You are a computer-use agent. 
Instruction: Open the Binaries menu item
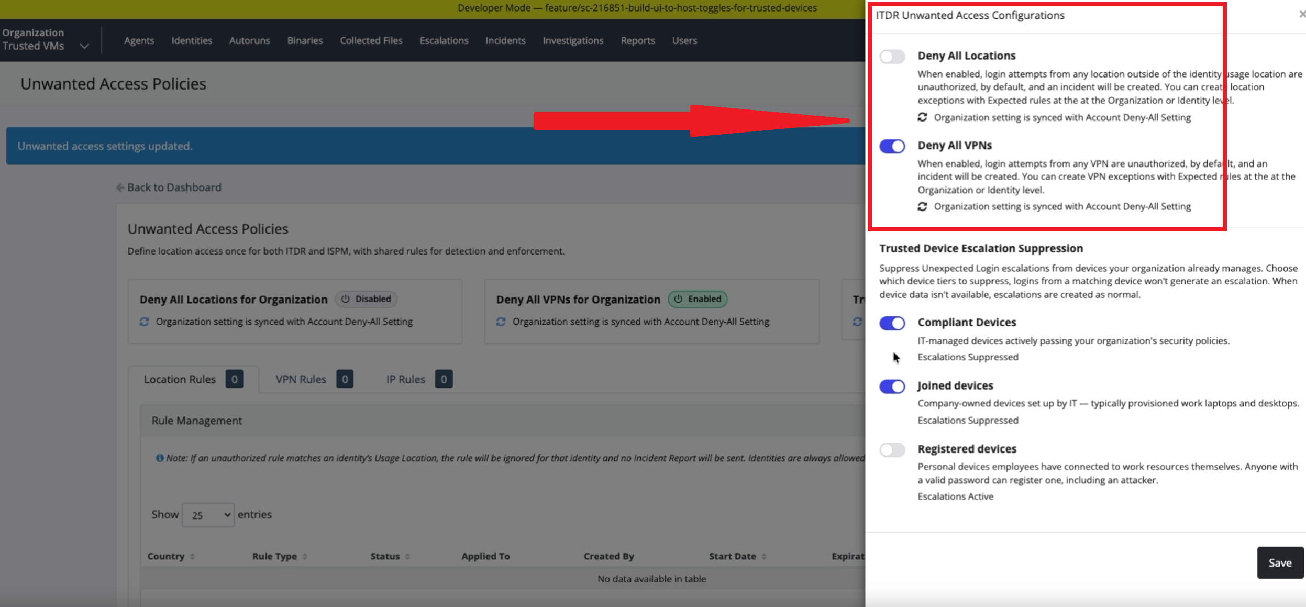coord(305,40)
